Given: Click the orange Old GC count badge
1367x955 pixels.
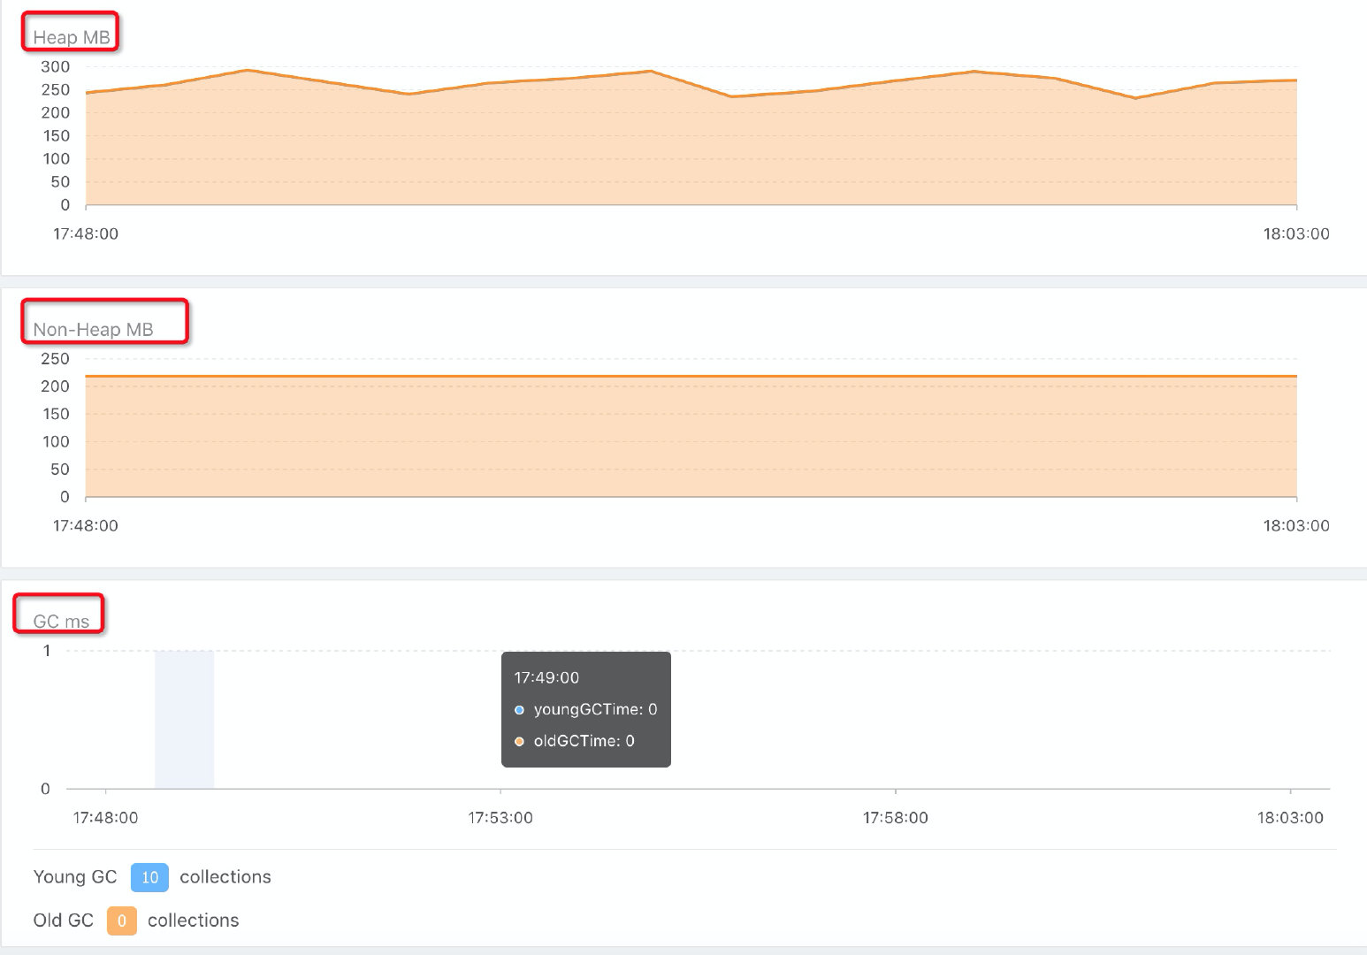Looking at the screenshot, I should pyautogui.click(x=122, y=921).
